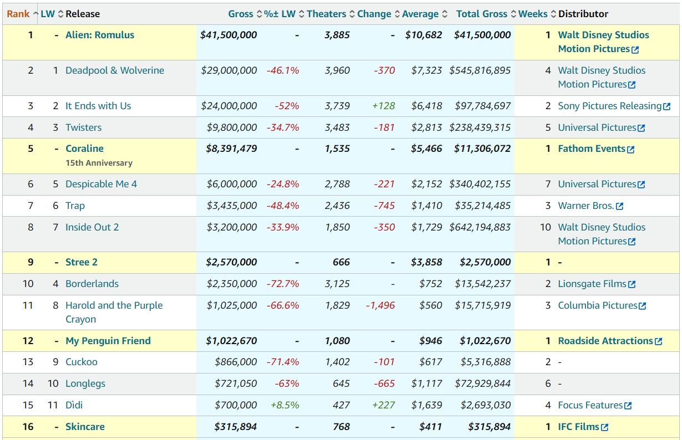The image size is (682, 440).
Task: Open external link icon next to Warner Bros.
Action: pos(620,206)
